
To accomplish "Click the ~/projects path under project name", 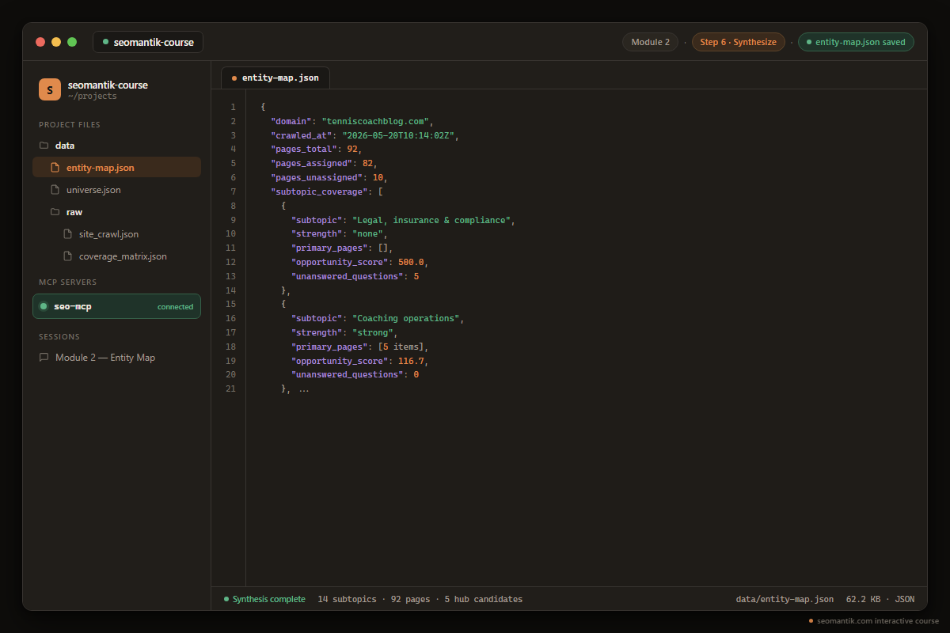I will coord(92,97).
